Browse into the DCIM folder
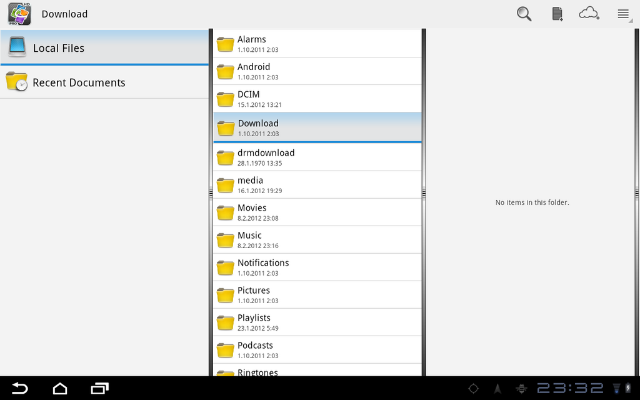The width and height of the screenshot is (640, 400). point(317,99)
